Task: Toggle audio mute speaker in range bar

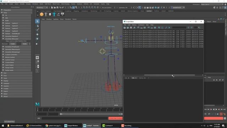Action: pos(218,114)
